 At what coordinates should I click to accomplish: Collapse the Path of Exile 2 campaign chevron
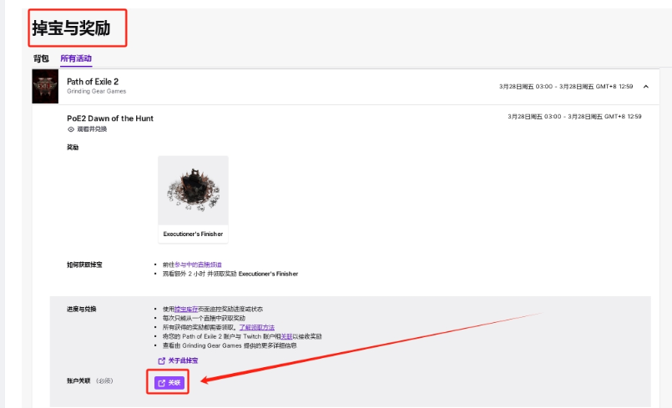coord(646,87)
